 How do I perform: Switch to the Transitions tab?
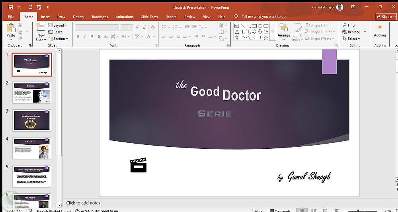tap(99, 17)
